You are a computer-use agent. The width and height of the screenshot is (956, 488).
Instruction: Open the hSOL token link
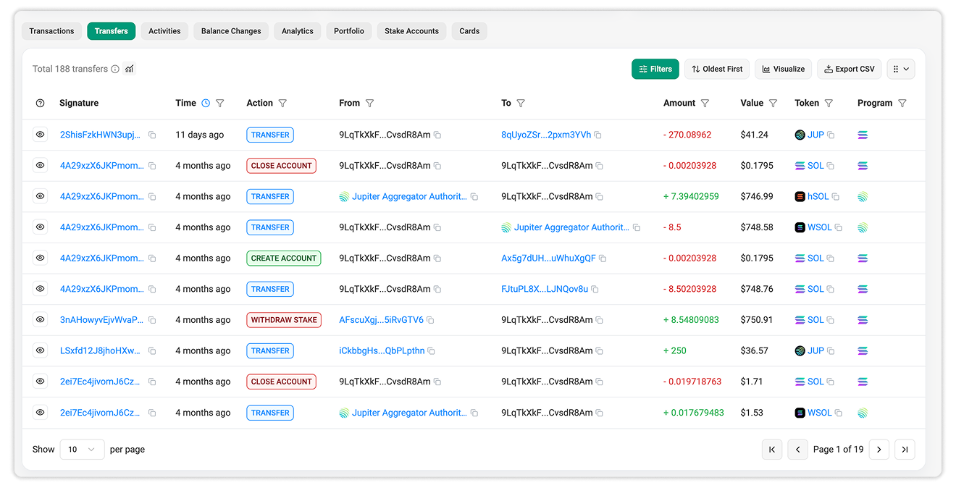point(818,196)
